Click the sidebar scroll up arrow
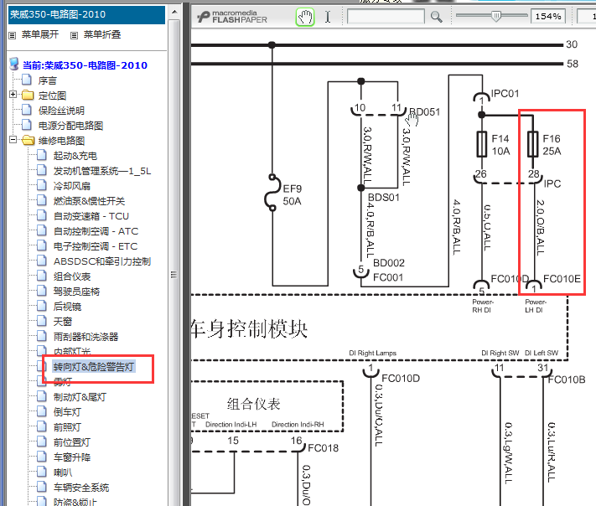This screenshot has width=596, height=506. [174, 13]
